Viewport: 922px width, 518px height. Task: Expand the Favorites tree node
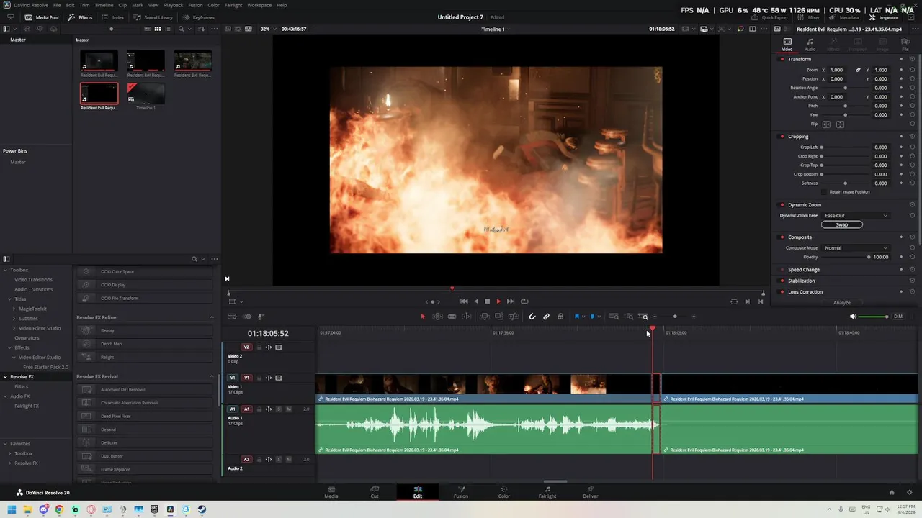click(x=6, y=444)
